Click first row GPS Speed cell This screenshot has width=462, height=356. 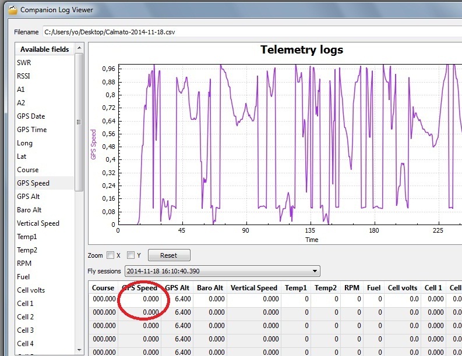[x=140, y=299]
